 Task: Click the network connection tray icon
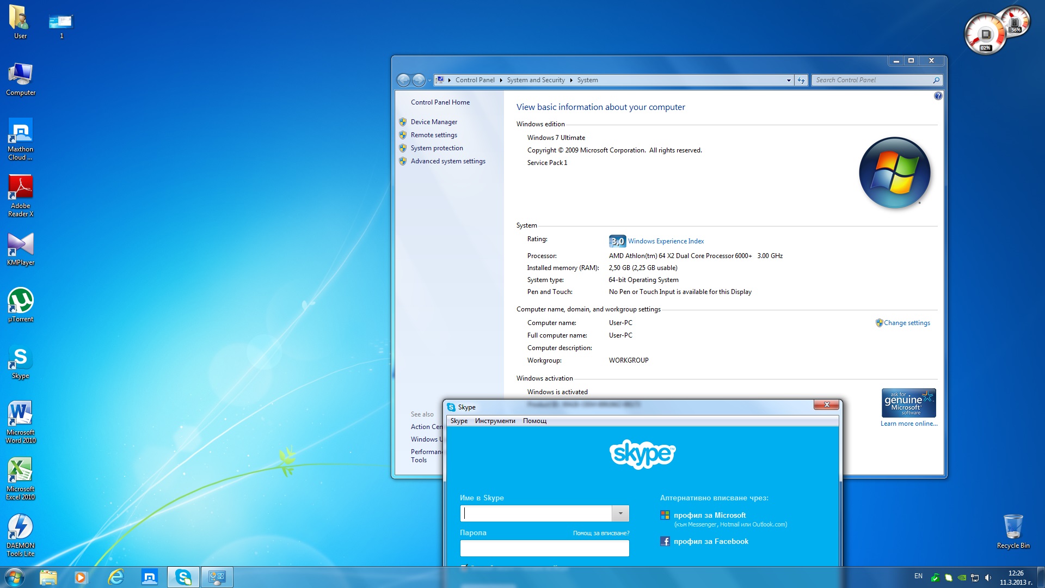pos(975,577)
